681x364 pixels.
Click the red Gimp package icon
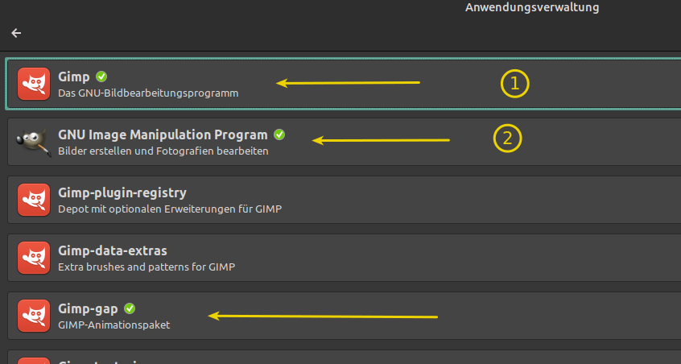[34, 84]
